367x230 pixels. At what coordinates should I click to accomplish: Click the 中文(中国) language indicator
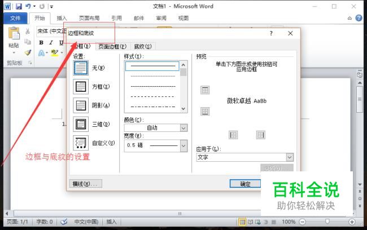[x=86, y=222]
